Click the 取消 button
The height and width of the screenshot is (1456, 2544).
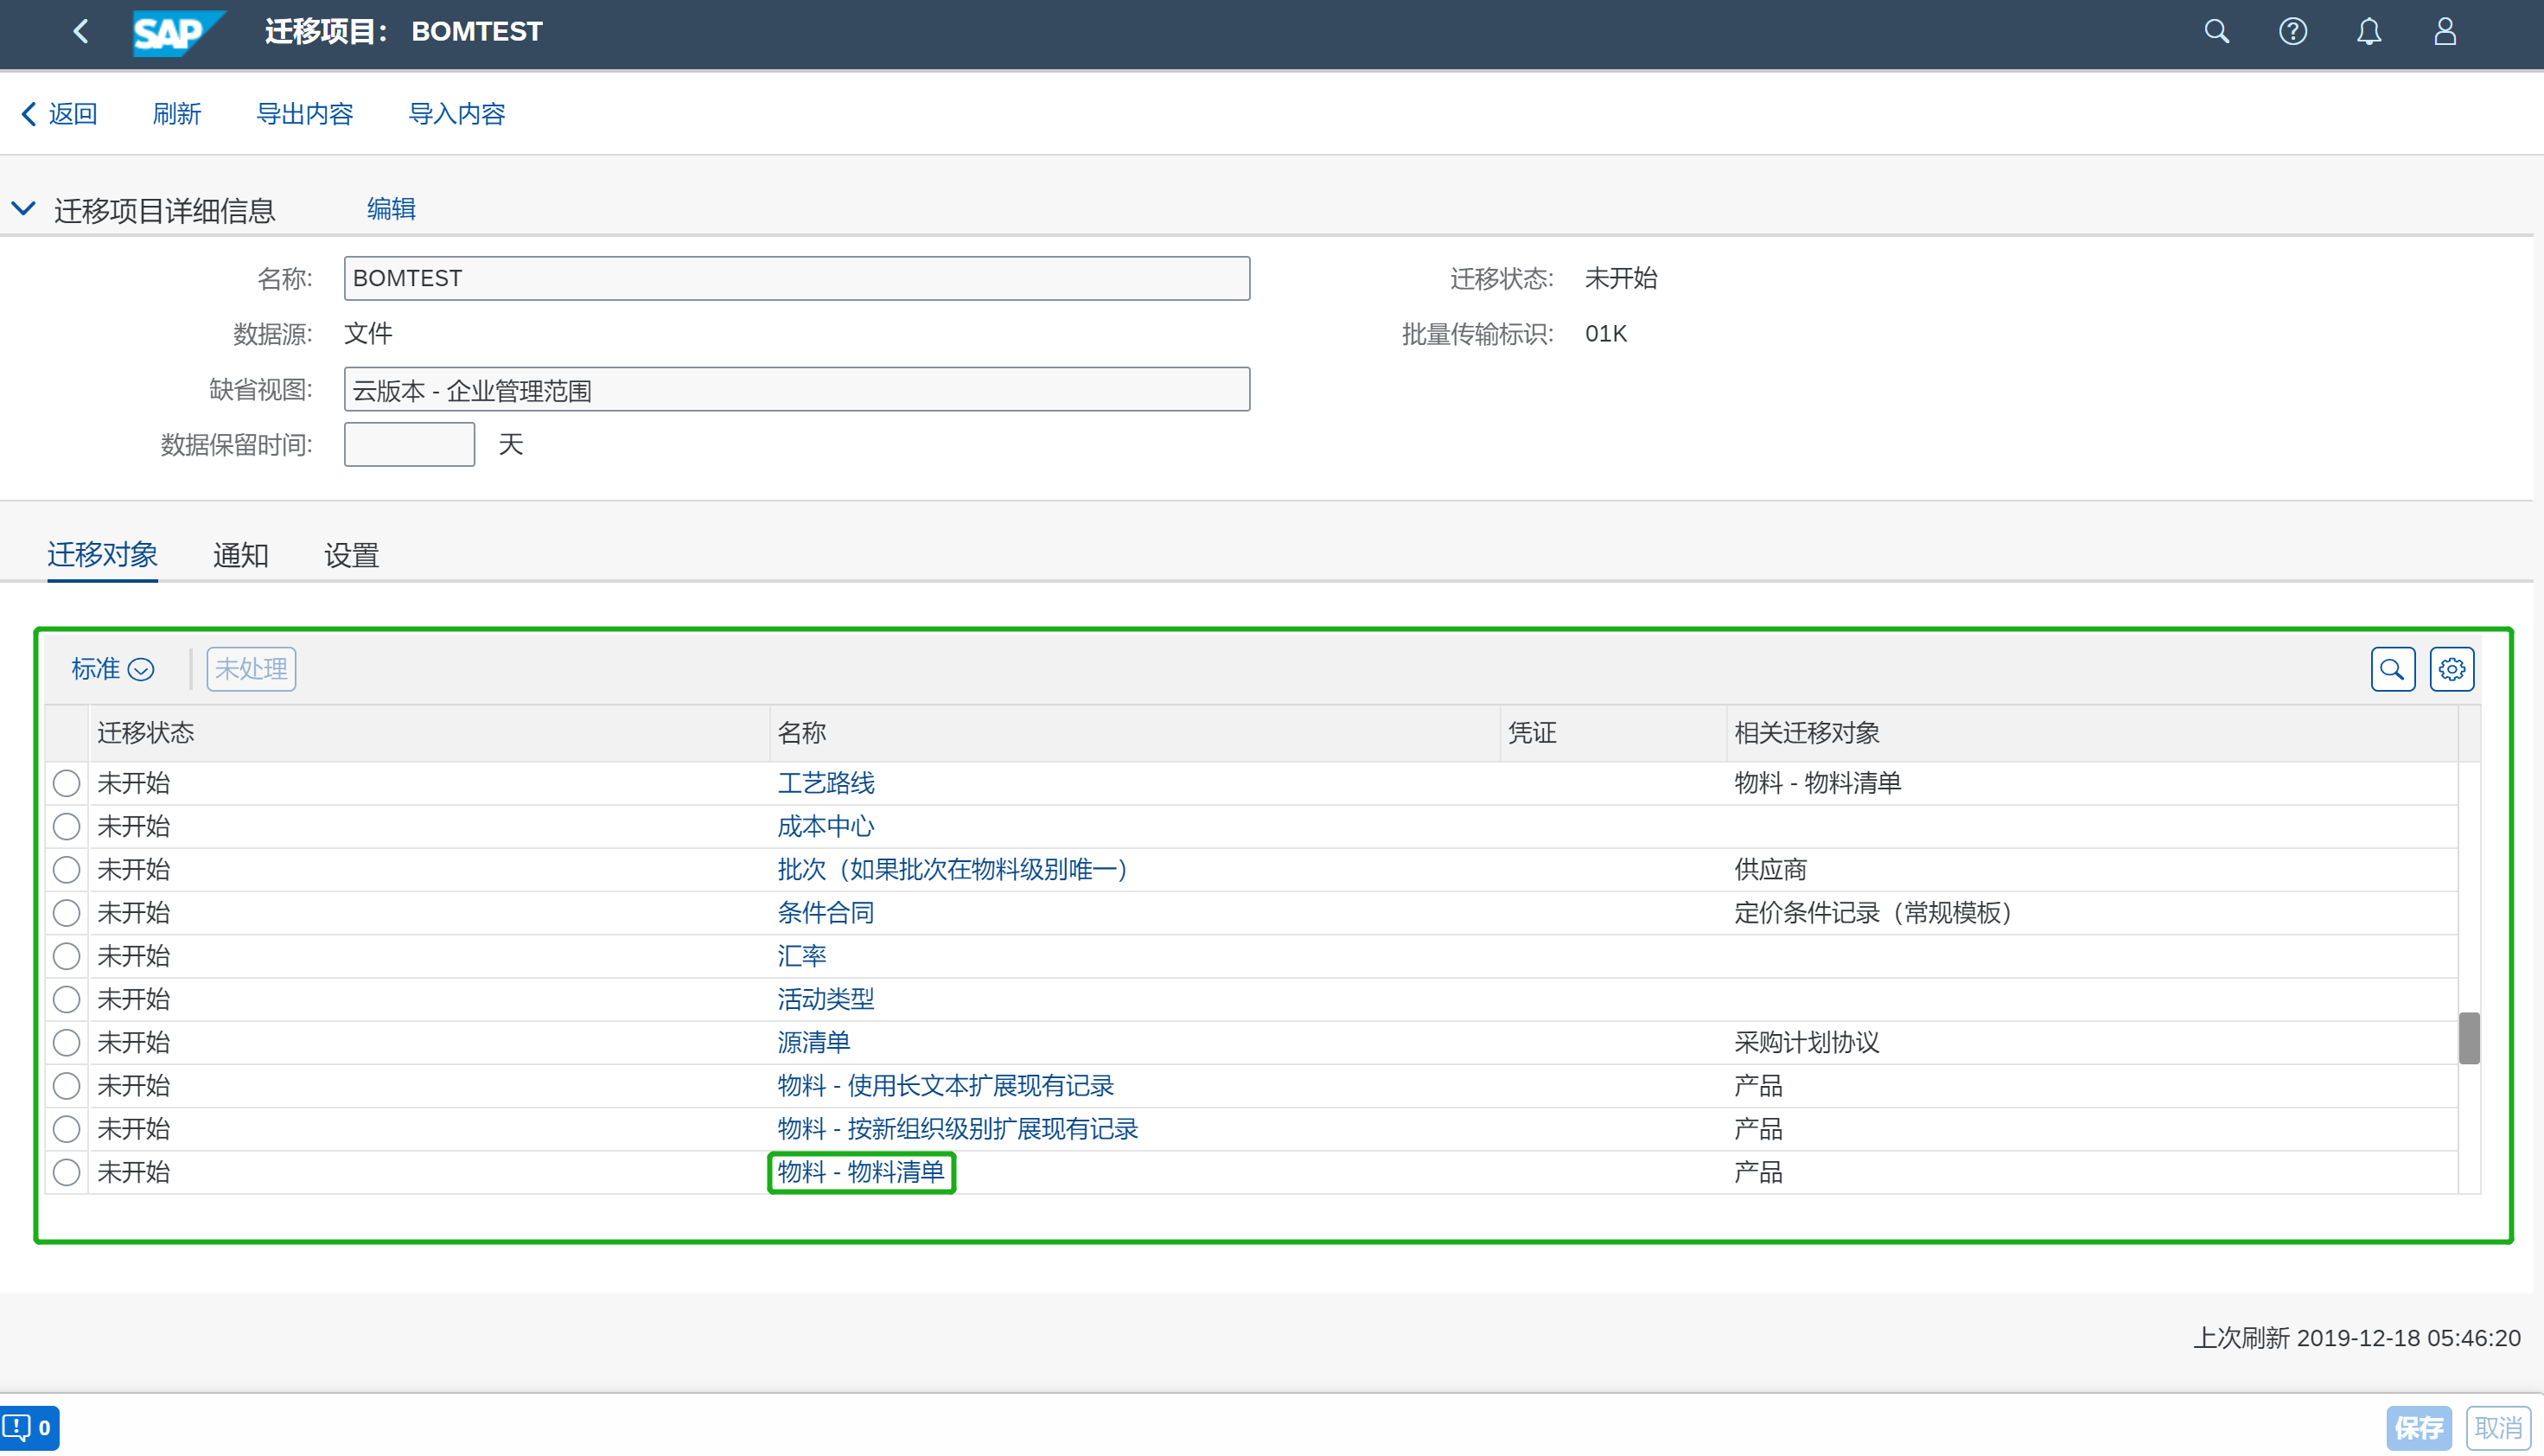click(2498, 1428)
